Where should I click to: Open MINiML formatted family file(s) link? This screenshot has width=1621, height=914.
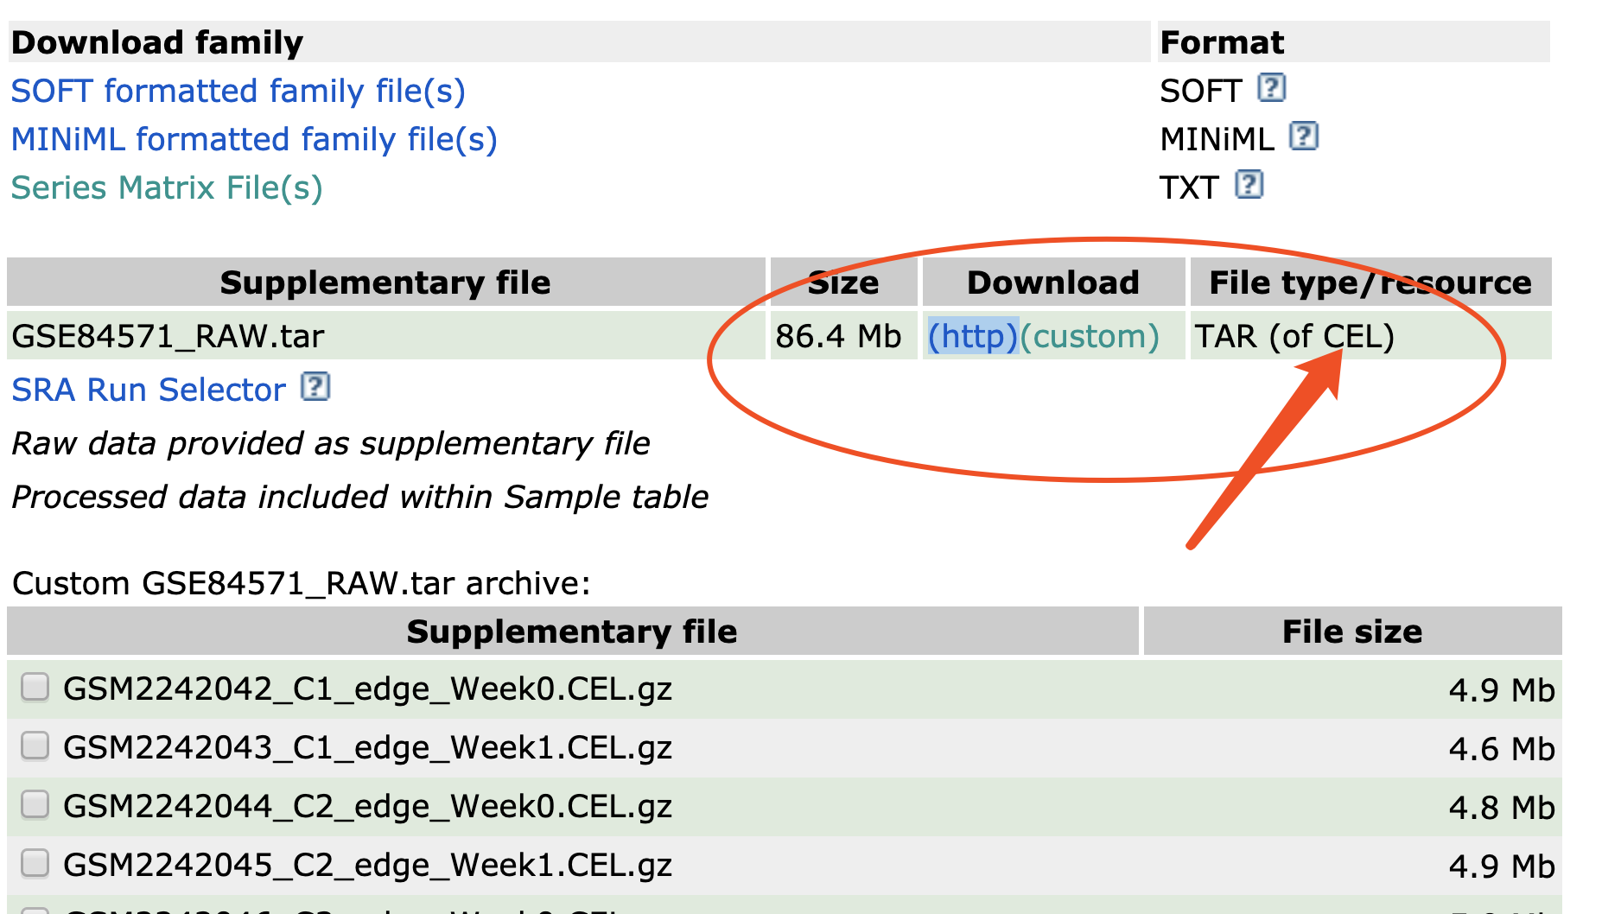[254, 139]
